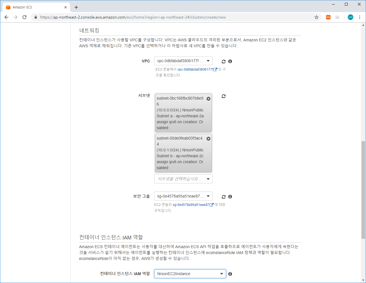Remove subnet-00de0feab03f3ac44 from selection
The height and width of the screenshot is (283, 366).
(208, 139)
